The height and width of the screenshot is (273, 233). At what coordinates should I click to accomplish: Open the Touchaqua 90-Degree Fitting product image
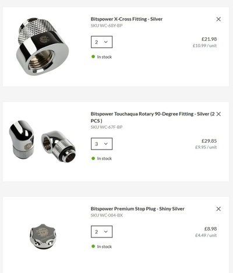43,141
